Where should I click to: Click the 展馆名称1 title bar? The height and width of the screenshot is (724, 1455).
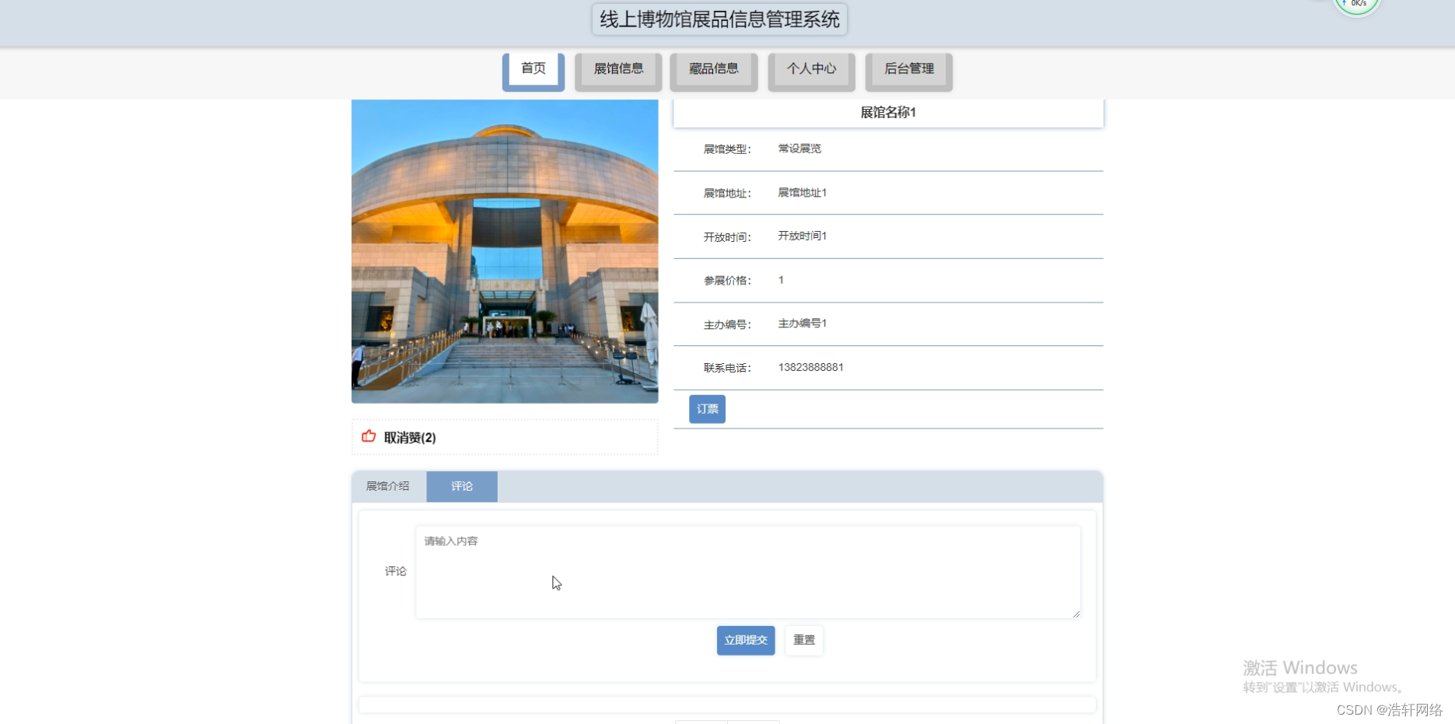(887, 112)
